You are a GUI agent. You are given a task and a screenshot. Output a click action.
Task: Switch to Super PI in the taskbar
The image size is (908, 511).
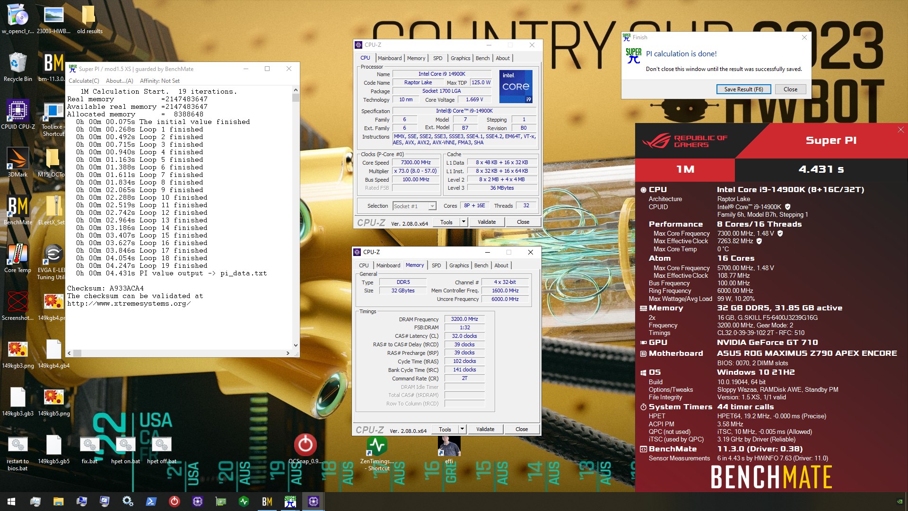(290, 502)
